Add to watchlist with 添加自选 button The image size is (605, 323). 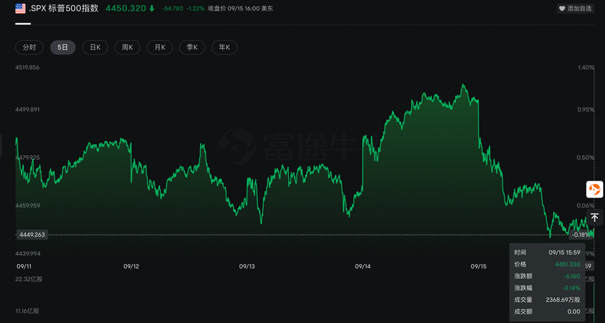point(575,9)
